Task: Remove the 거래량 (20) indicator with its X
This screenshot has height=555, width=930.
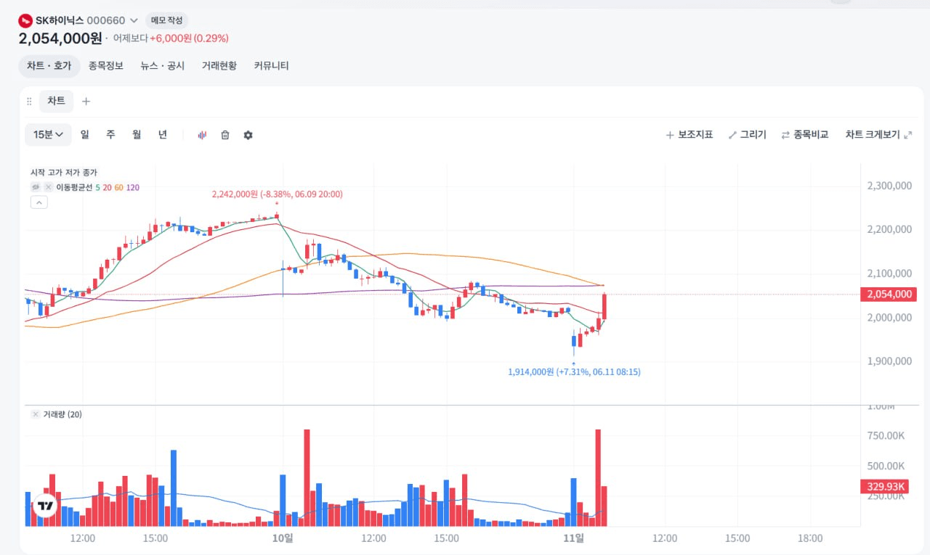Action: point(35,414)
